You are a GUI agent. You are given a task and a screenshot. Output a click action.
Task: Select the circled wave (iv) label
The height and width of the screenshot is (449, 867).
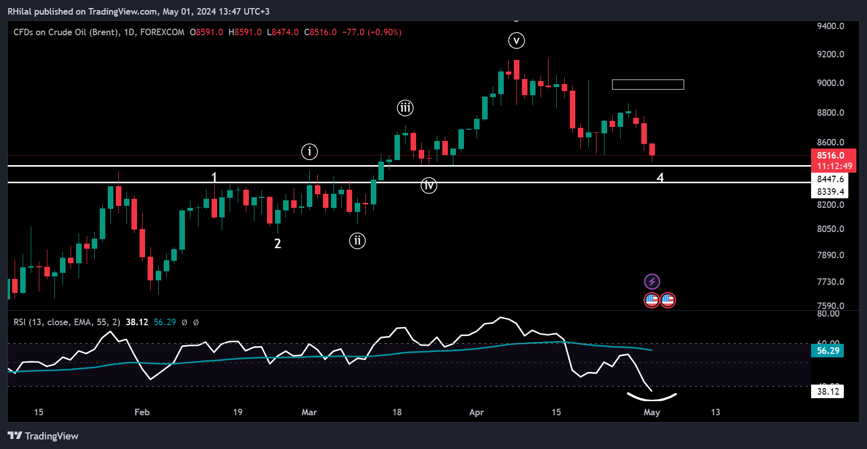429,185
